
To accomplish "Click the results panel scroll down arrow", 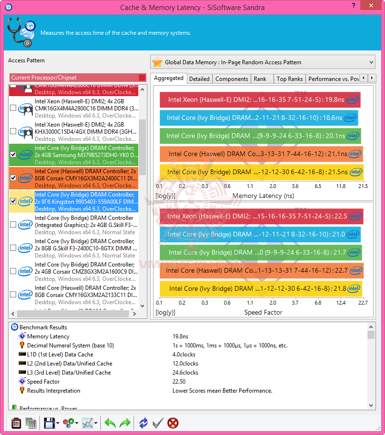I will pyautogui.click(x=371, y=405).
